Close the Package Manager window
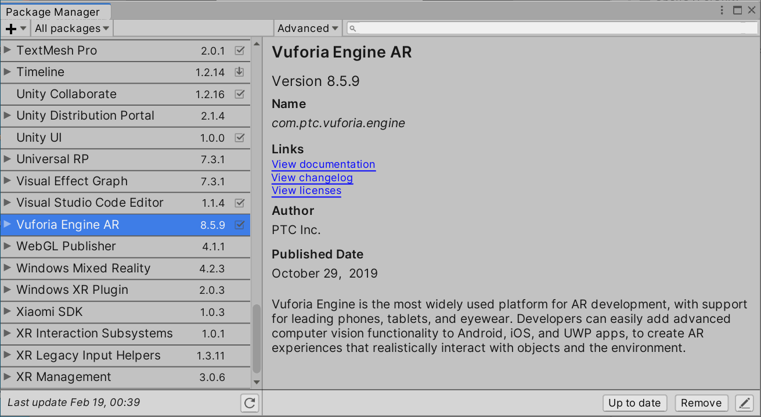 pyautogui.click(x=752, y=10)
